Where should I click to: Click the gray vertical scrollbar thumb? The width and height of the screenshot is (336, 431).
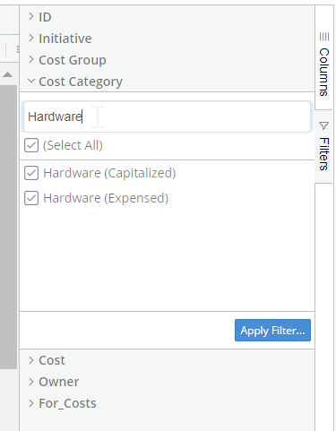[8, 227]
